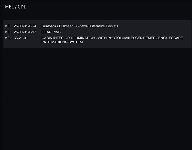Select the Seatback / Bulkhead / Sidewall Literature Pockets entry
The height and width of the screenshot is (150, 192).
[x=80, y=26]
